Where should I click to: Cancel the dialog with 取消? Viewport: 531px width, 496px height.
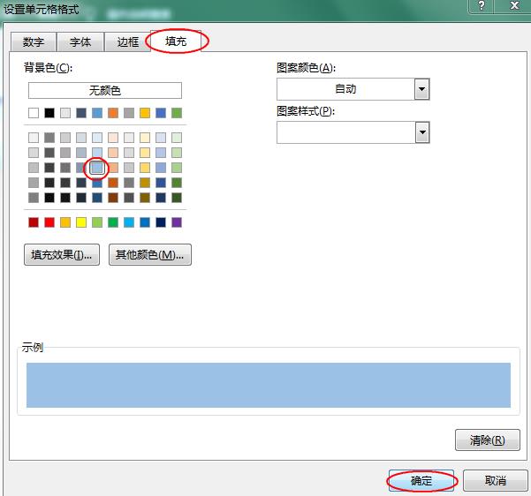496,481
